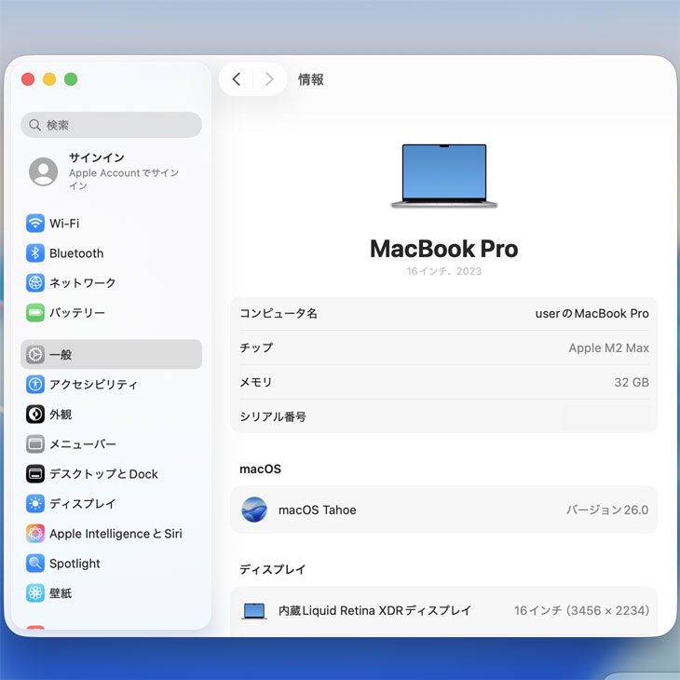Select 一般 in the sidebar

[x=111, y=355]
